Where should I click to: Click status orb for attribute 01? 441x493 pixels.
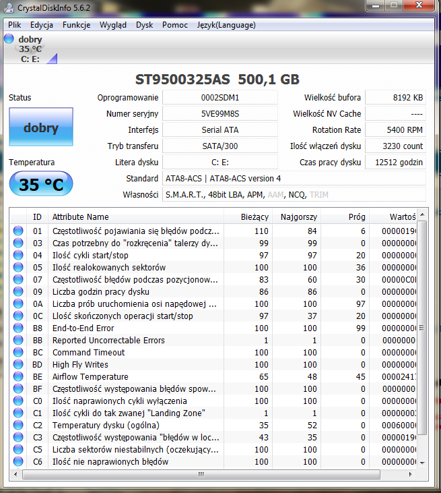click(18, 231)
